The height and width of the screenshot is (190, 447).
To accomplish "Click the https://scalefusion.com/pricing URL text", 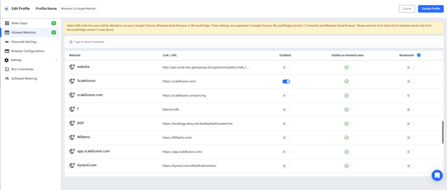I will [184, 95].
